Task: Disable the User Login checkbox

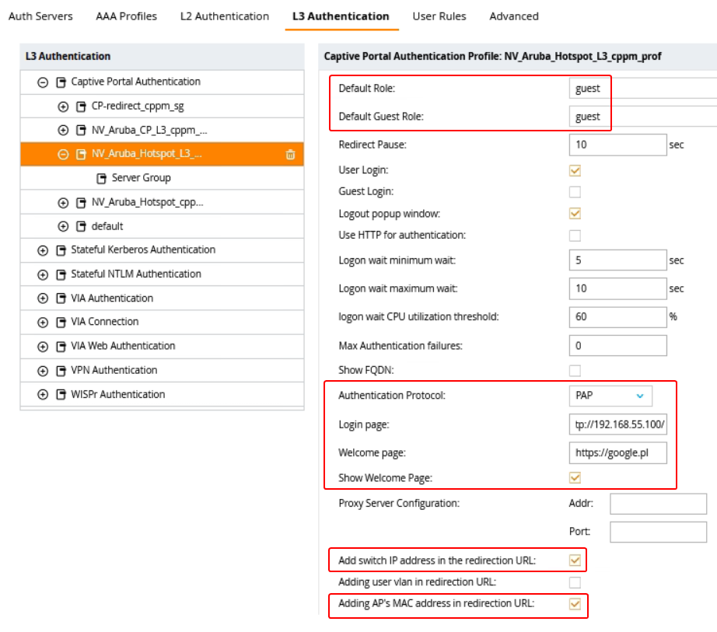Action: pos(575,170)
